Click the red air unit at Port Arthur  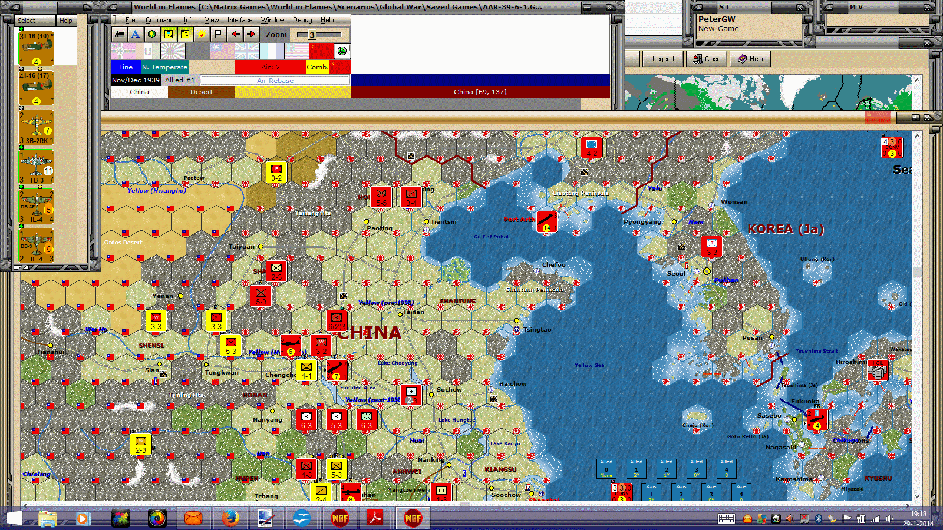(547, 222)
